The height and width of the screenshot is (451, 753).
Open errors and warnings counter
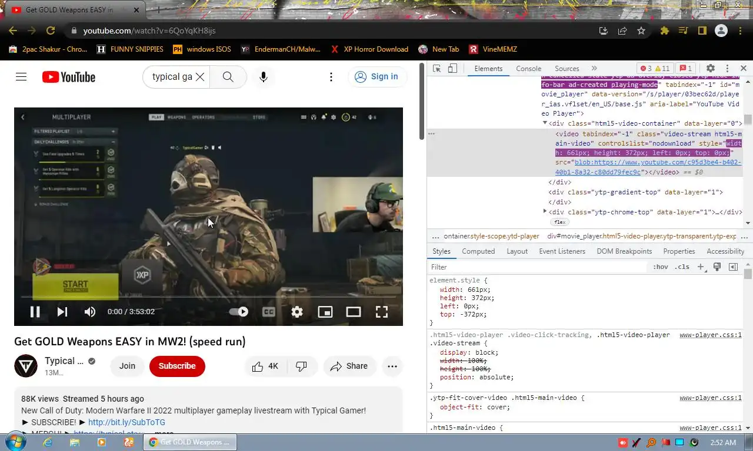coord(655,69)
